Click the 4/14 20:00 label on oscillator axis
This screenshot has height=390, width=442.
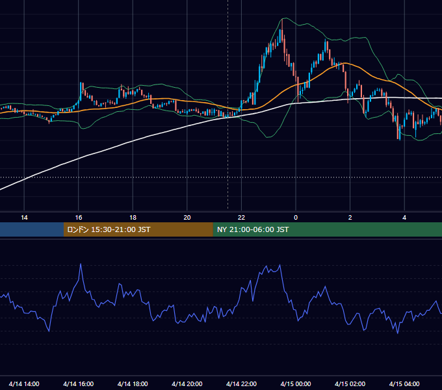(187, 383)
